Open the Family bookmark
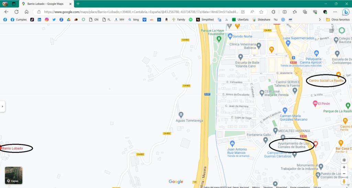The image size is (352, 188). point(178,20)
